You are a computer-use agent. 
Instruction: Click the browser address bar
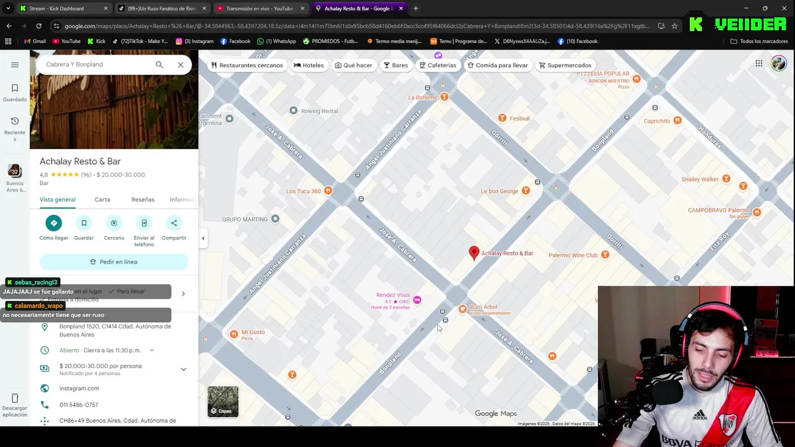[x=357, y=26]
